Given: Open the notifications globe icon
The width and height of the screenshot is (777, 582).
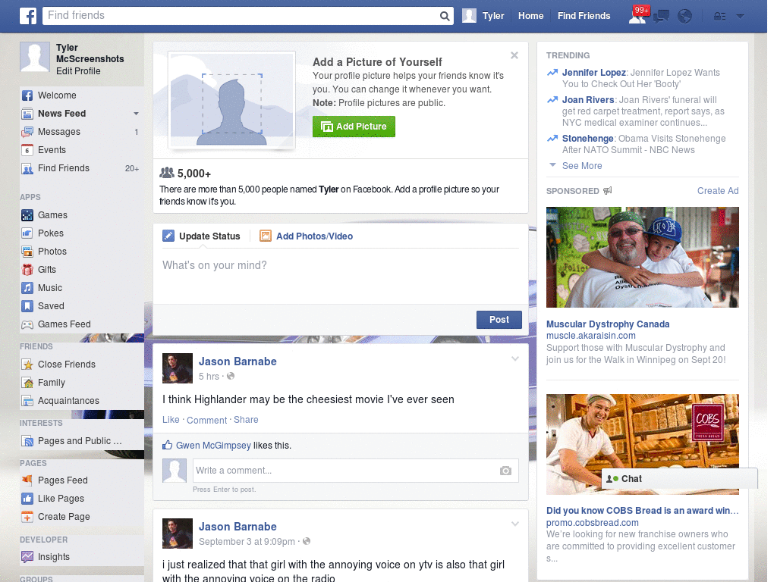Looking at the screenshot, I should [x=685, y=17].
